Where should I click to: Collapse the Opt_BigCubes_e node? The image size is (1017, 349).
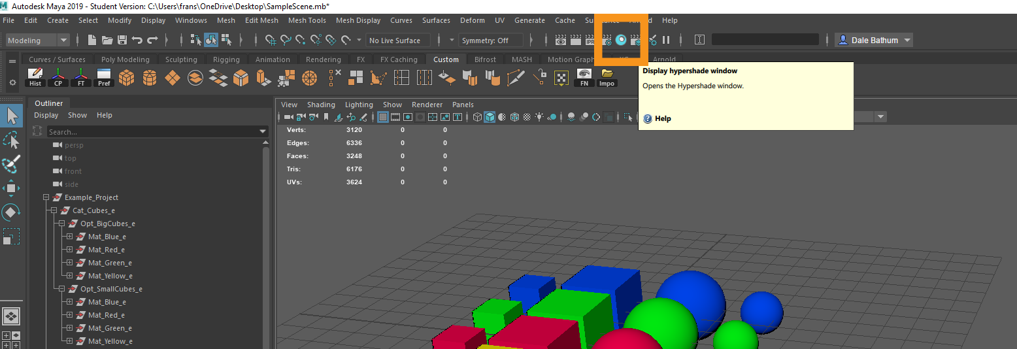[62, 224]
